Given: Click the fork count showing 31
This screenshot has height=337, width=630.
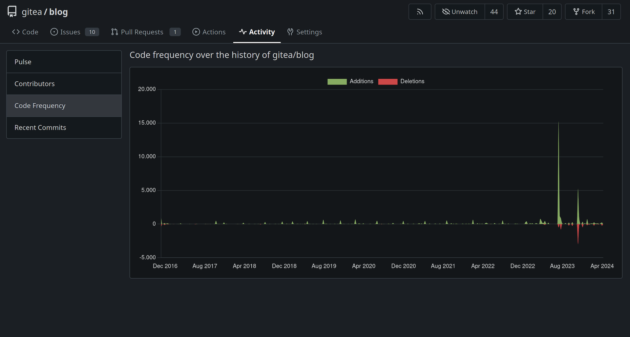Looking at the screenshot, I should [611, 11].
